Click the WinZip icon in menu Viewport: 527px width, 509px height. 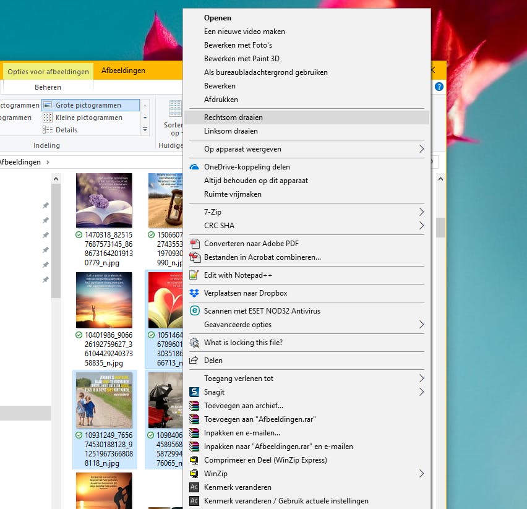194,474
